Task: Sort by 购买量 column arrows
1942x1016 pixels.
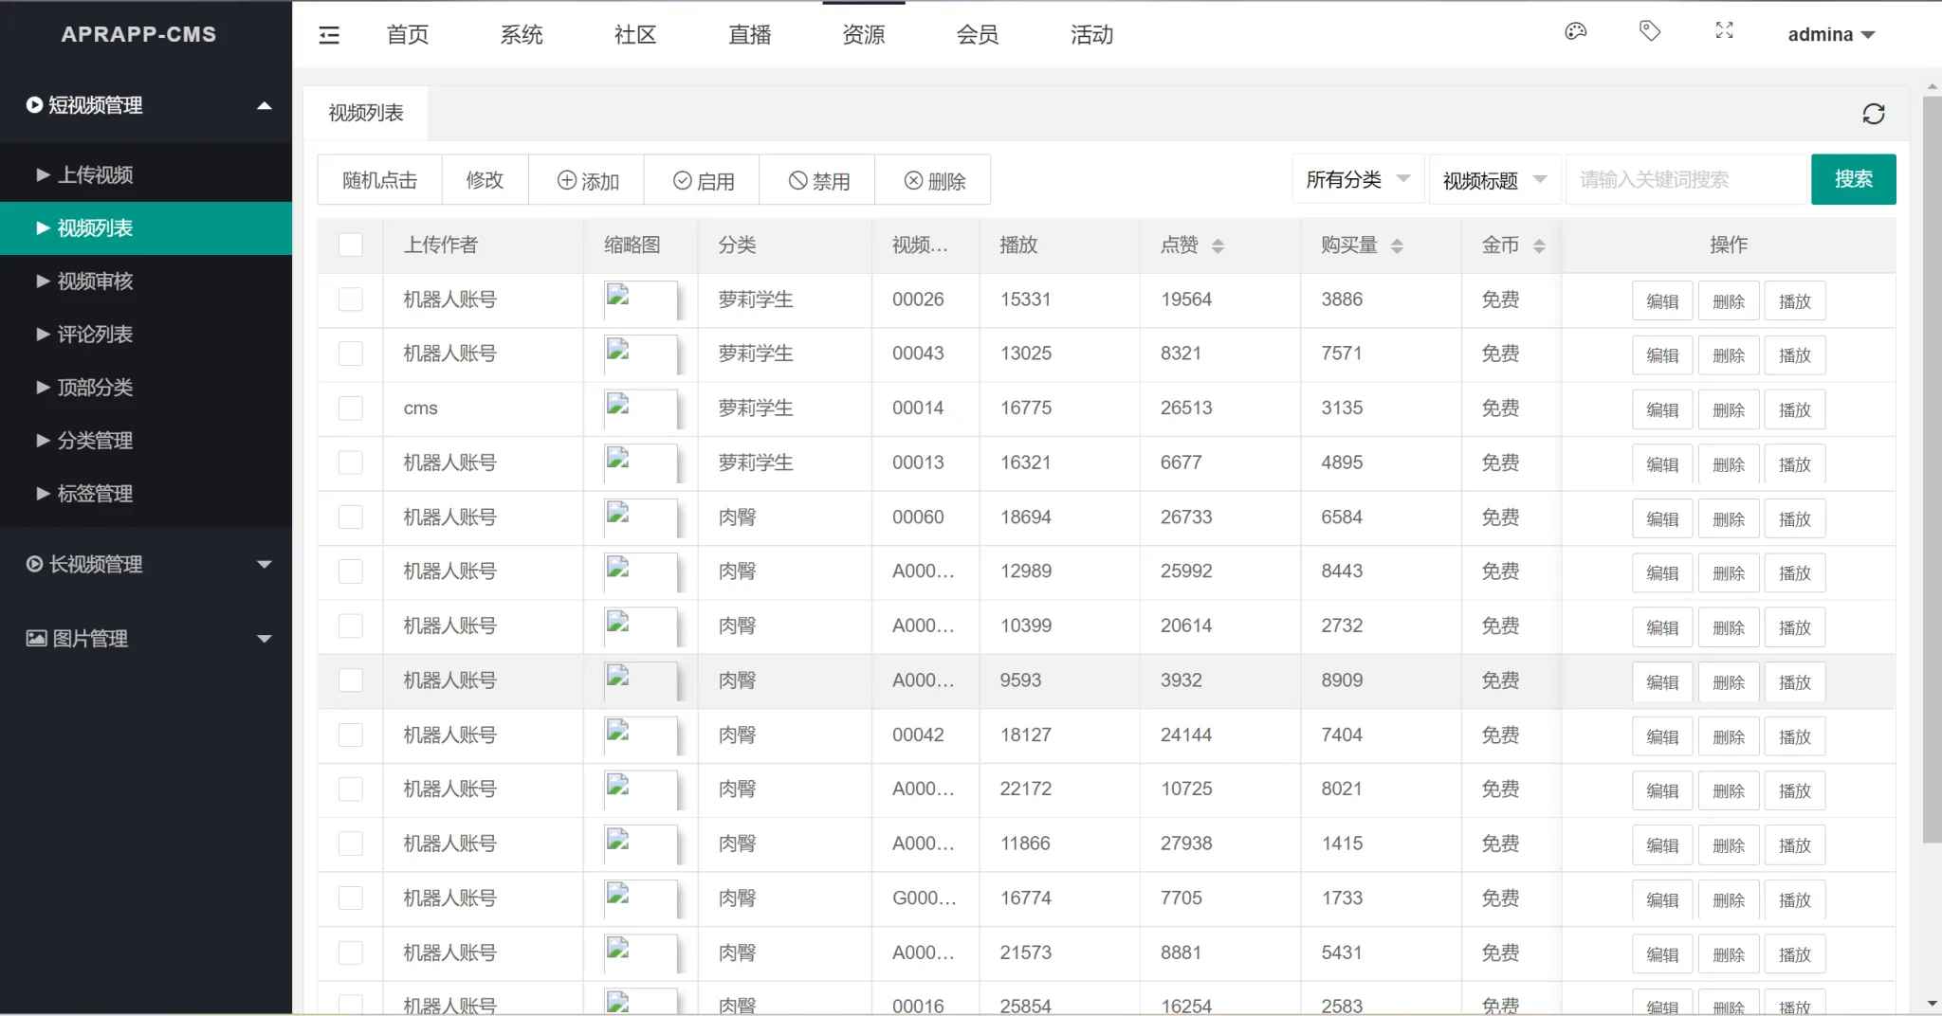Action: point(1397,246)
